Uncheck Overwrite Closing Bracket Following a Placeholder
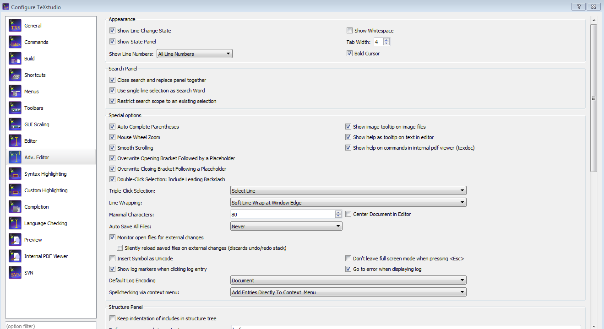Screen dimensions: 604x329 [113, 169]
